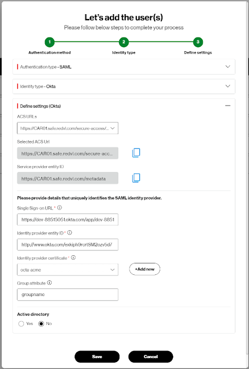Open the ACS URLs dropdown
Viewport: 249px width, 369px height.
pyautogui.click(x=68, y=128)
